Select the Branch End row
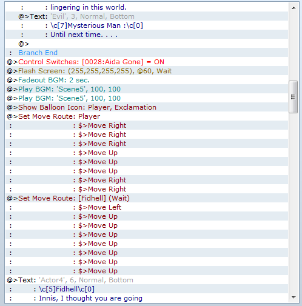Screen dimensions: 302x306 (x=147, y=53)
